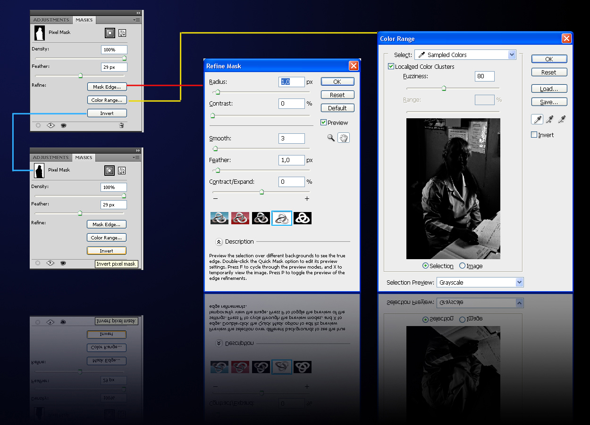
Task: Pick the Subtract from Sample eyedropper
Action: pyautogui.click(x=561, y=120)
